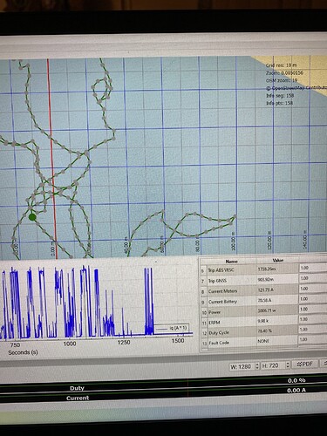This screenshot has width=327, height=436.
Task: Click the Name column header
Action: pos(231,261)
